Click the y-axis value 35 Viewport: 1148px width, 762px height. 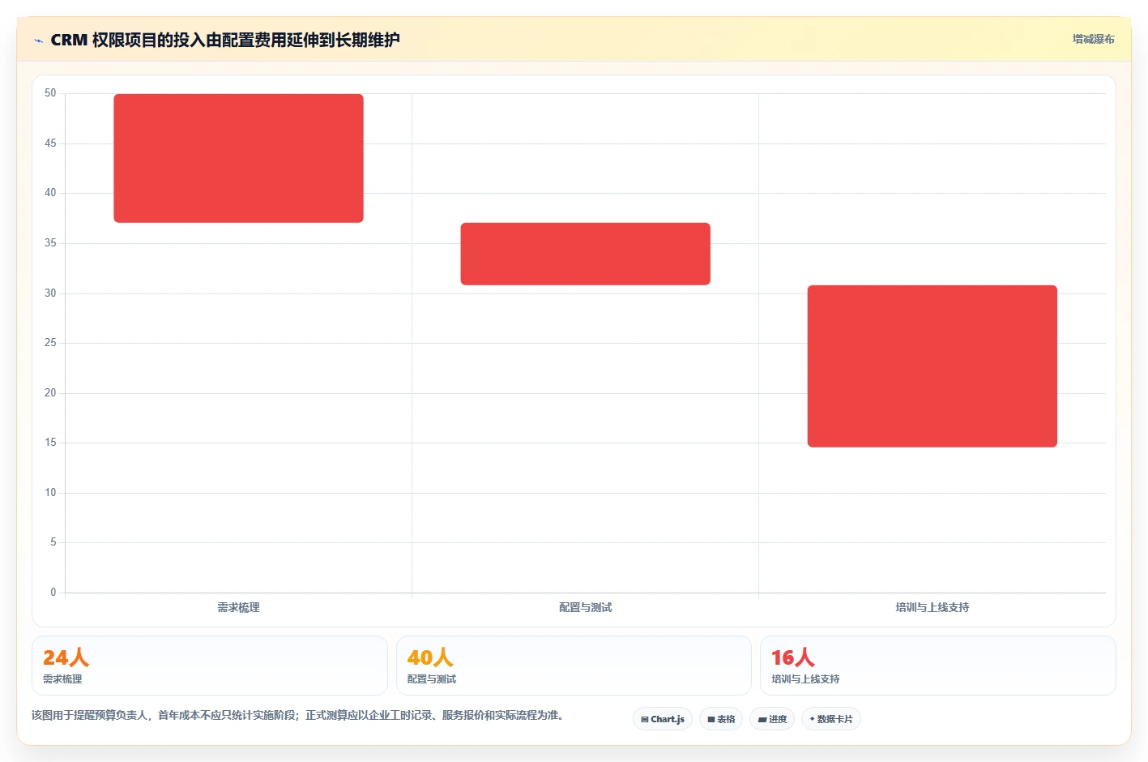pyautogui.click(x=50, y=243)
